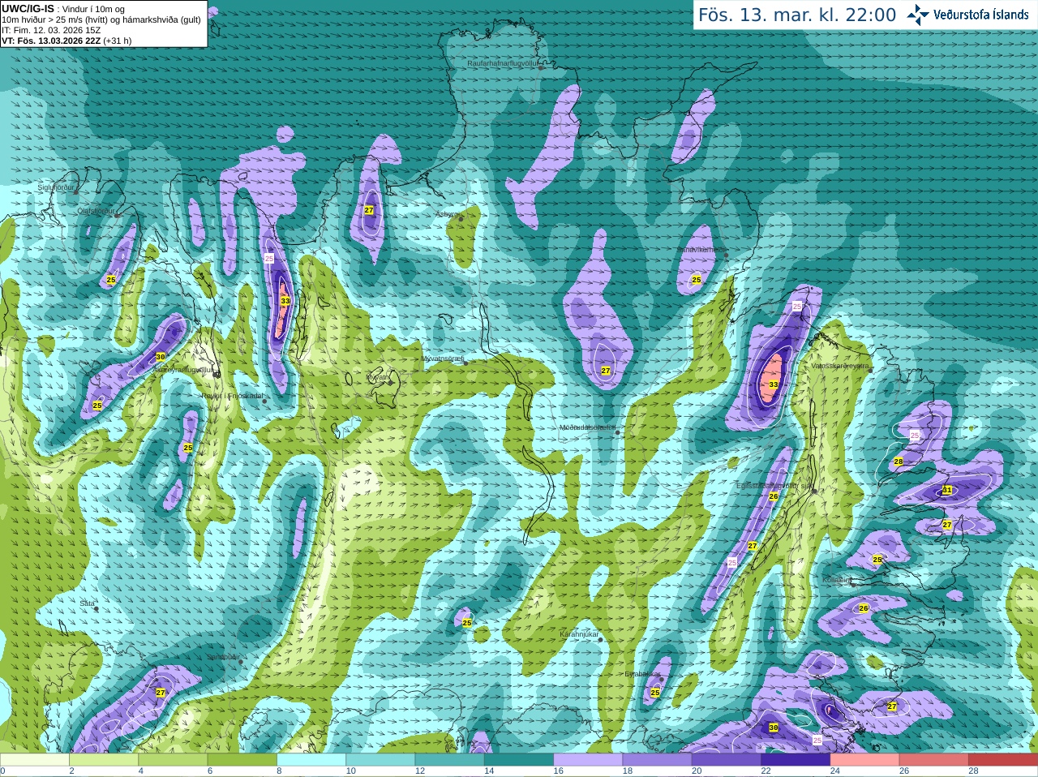Image resolution: width=1038 pixels, height=777 pixels.
Task: Click the Sandvíkurheiði station label
Action: click(702, 251)
